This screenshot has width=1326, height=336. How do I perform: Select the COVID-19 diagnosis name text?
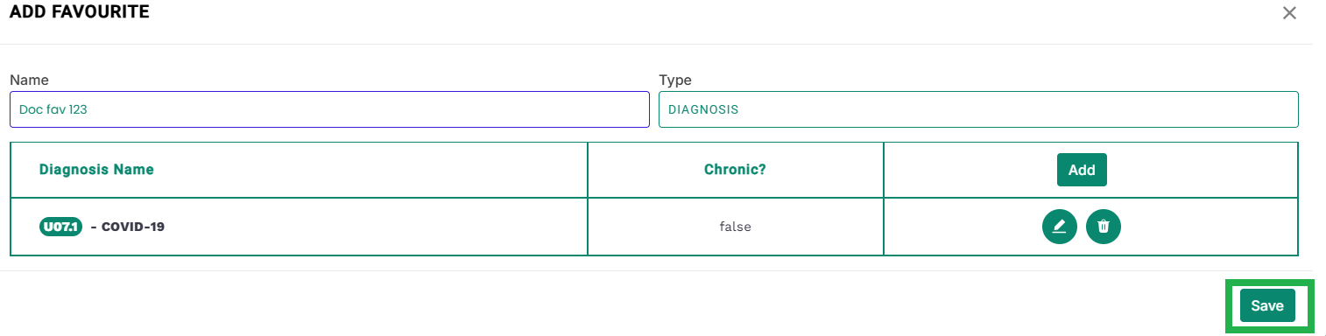coord(133,227)
